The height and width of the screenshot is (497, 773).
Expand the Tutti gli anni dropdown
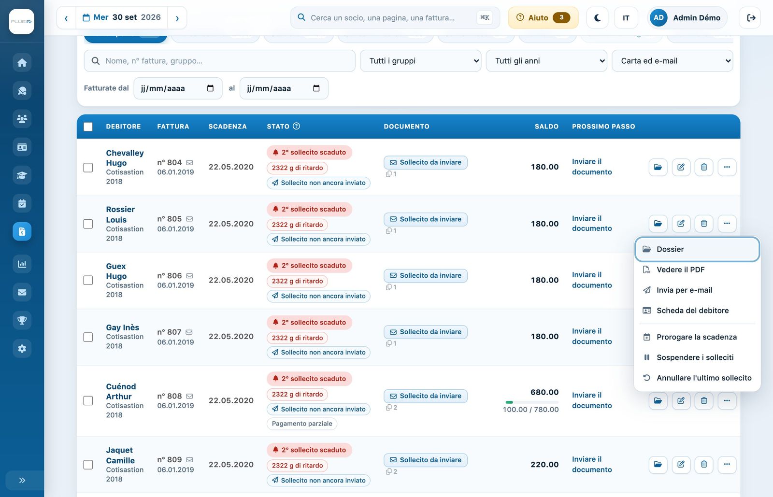[546, 61]
